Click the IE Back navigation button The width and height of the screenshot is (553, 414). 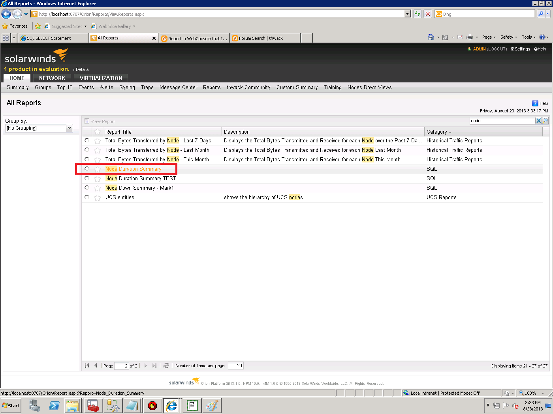[x=6, y=14]
